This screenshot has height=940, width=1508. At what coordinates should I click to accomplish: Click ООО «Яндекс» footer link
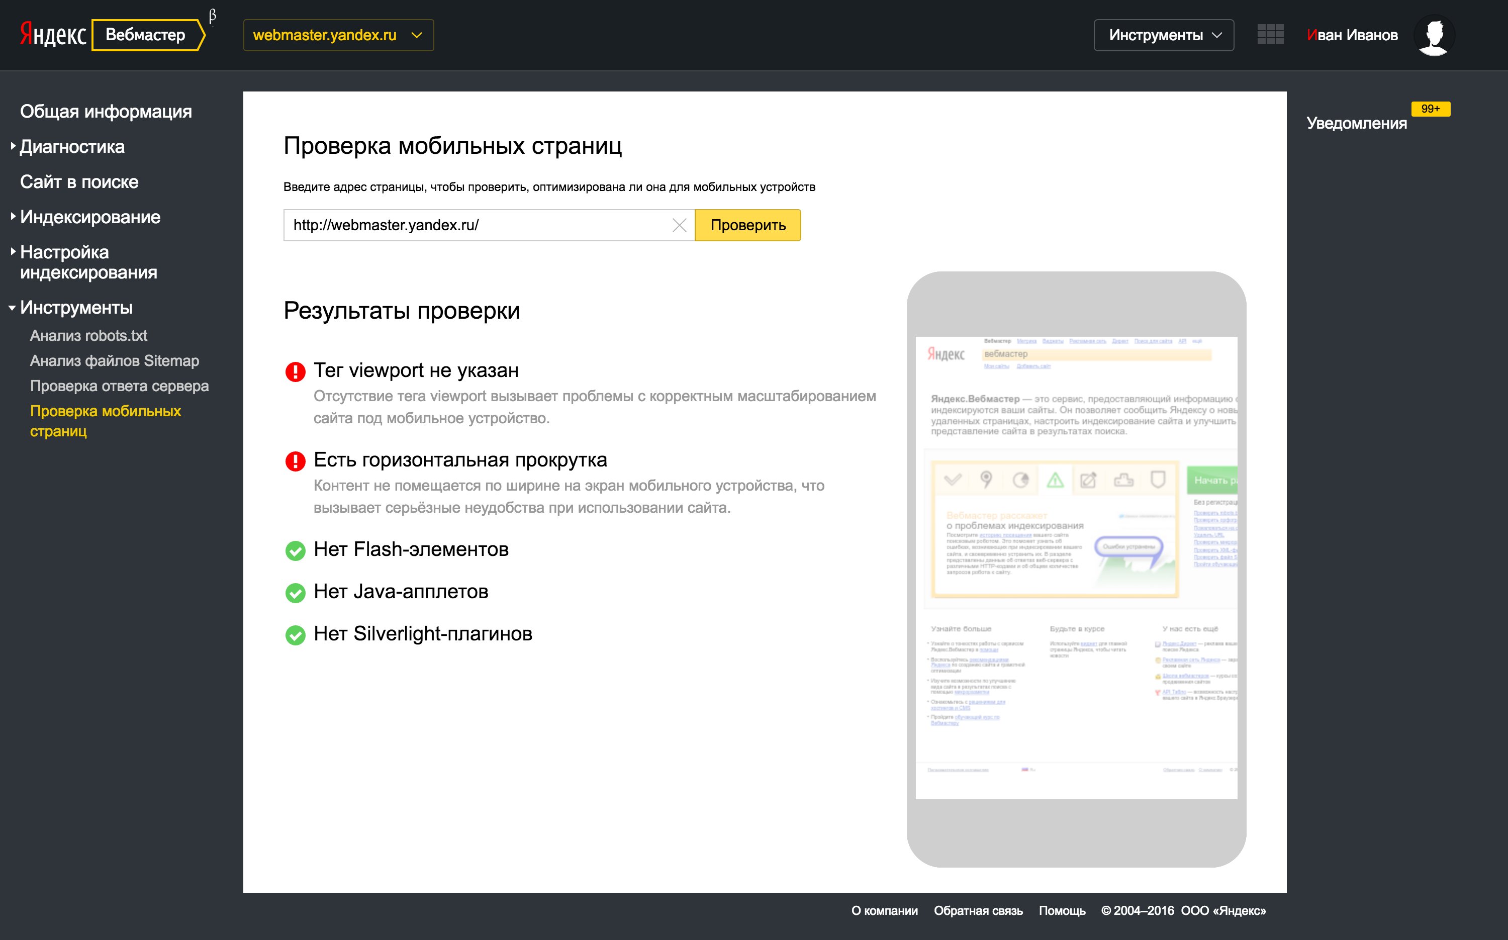[1223, 911]
